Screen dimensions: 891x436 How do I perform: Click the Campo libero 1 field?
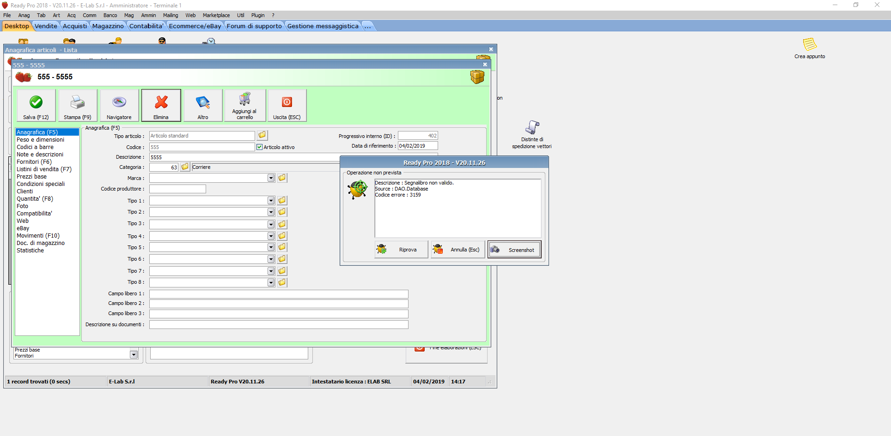click(279, 294)
